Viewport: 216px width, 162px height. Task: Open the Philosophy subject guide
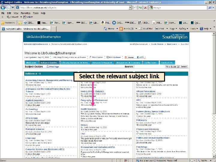[142, 120]
